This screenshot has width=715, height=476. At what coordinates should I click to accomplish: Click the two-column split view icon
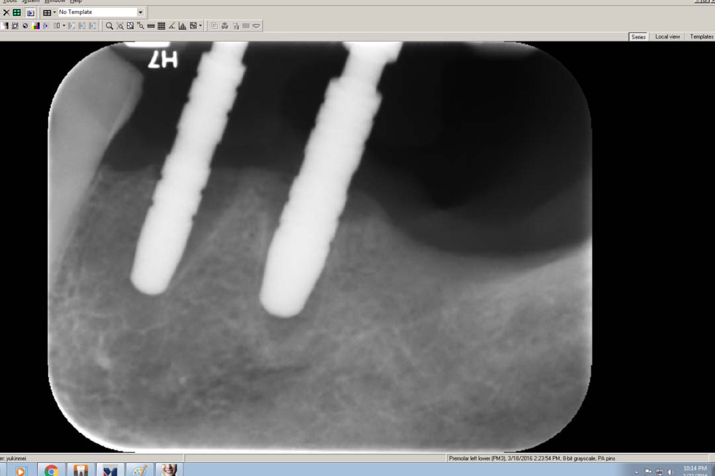coord(56,26)
